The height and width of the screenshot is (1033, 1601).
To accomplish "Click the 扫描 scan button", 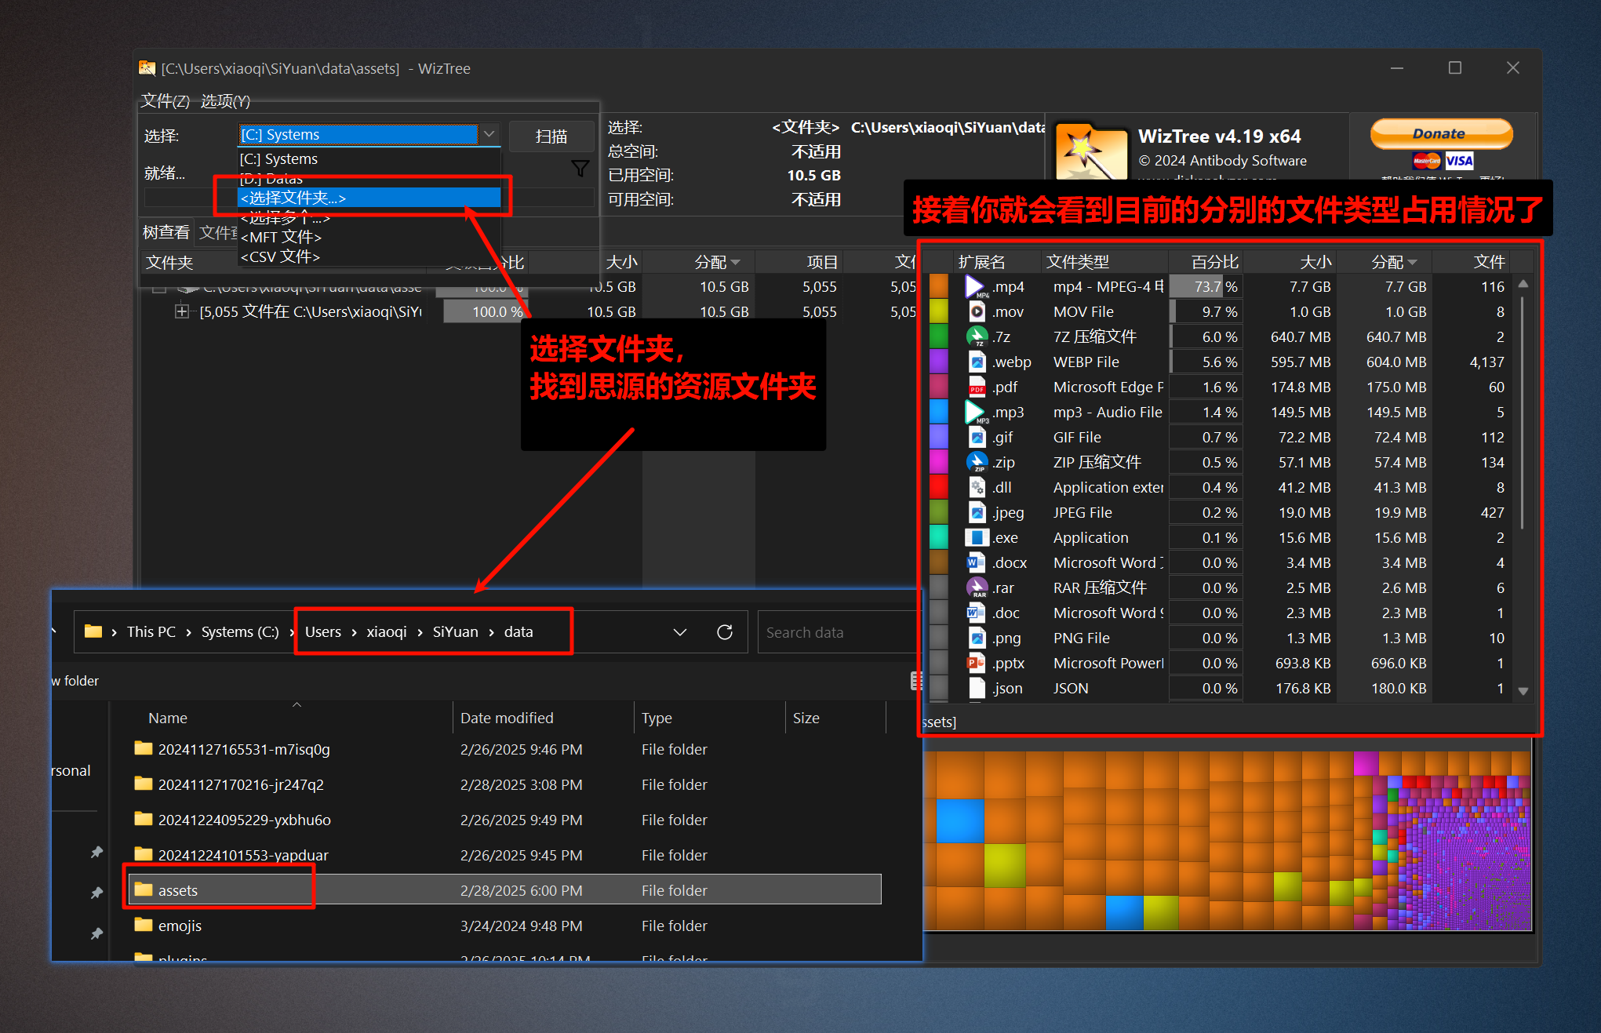I will pyautogui.click(x=551, y=136).
